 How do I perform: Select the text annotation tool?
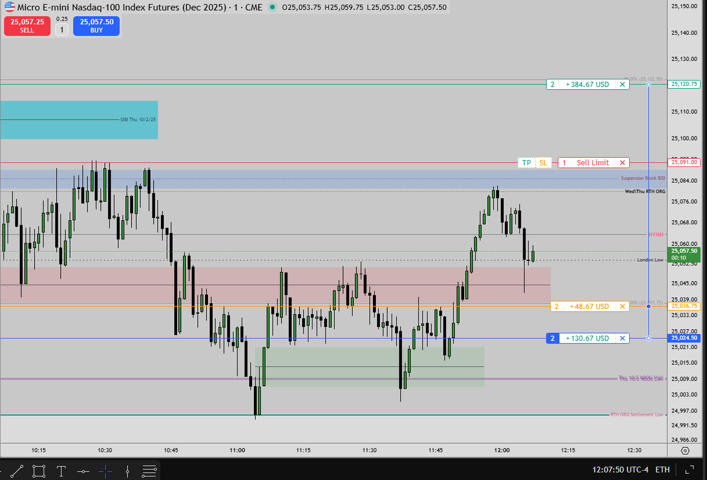[x=61, y=471]
